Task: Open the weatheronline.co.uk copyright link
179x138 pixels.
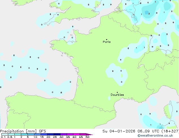Action: [155, 135]
